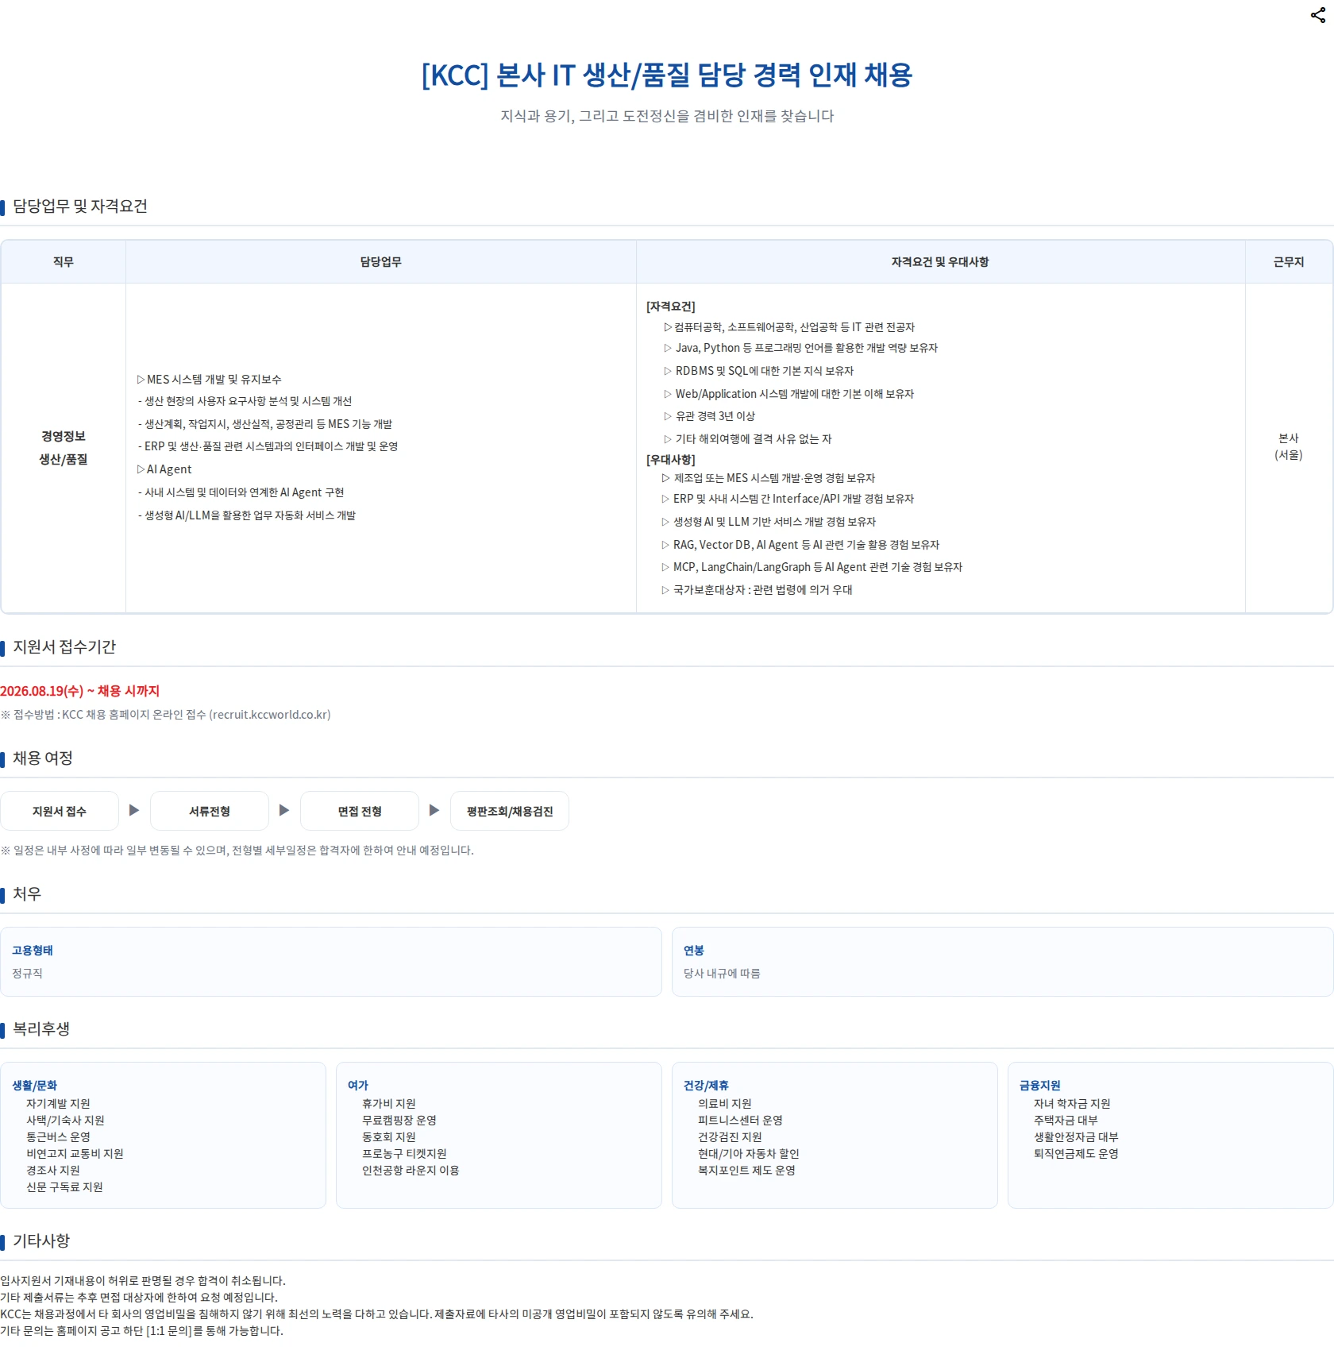Click arrow between 면접 전형 and 평판조회

[434, 810]
